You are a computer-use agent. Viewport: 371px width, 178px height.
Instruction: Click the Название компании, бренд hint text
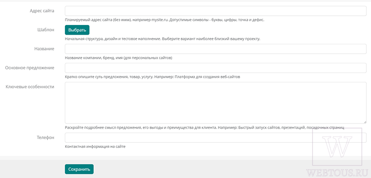(119, 58)
